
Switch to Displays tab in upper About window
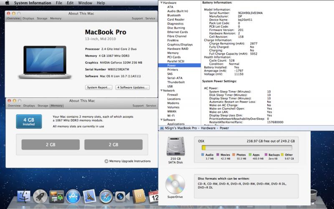28,18
